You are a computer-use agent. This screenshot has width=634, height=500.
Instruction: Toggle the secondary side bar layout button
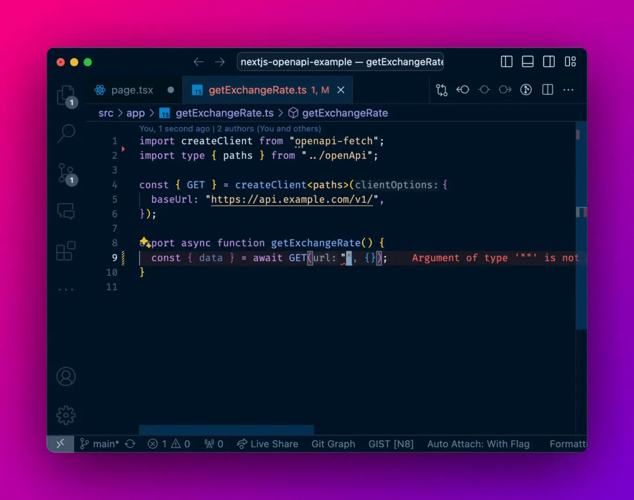pos(549,62)
